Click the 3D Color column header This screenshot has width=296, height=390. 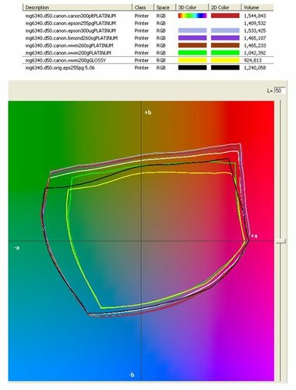pos(192,8)
